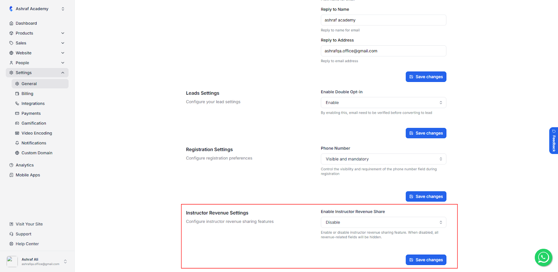The height and width of the screenshot is (272, 558).
Task: Click the Mobile Apps phone icon
Action: [x=11, y=175]
